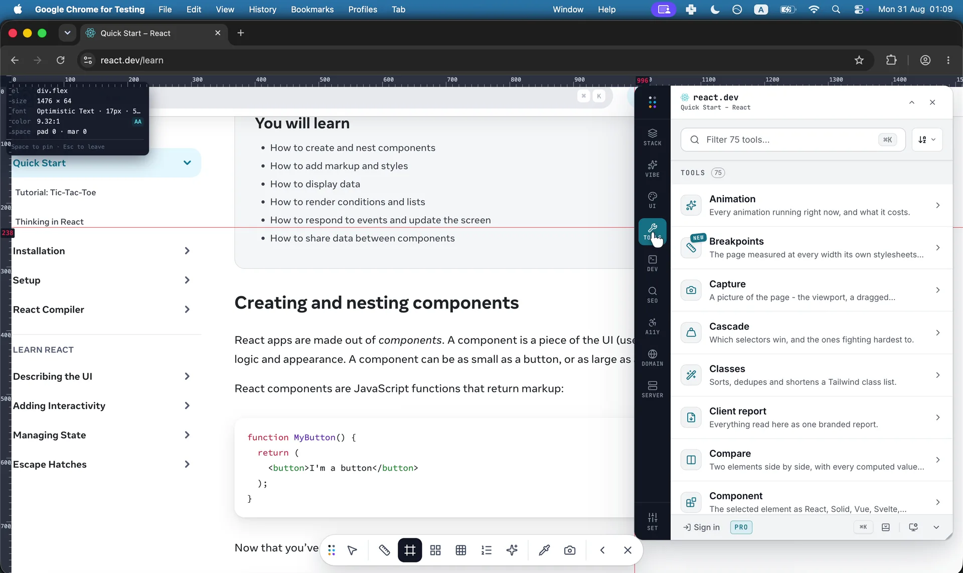Open the footer chevron-down menu
Viewport: 963px width, 573px height.
tap(936, 527)
